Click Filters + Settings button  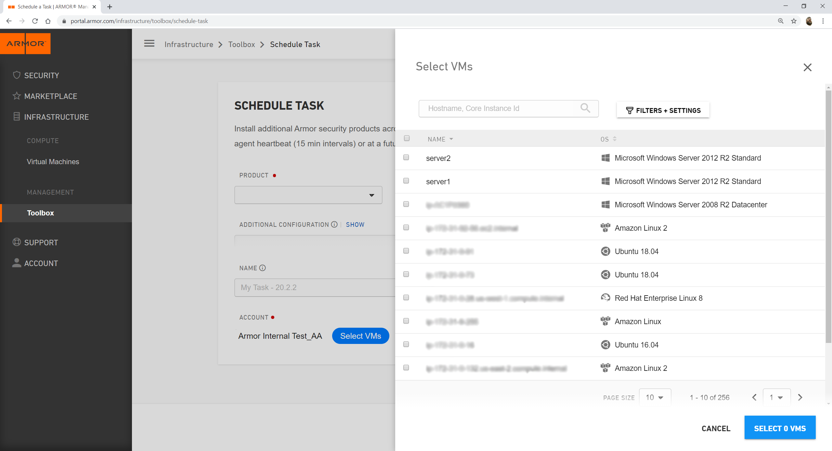pos(663,110)
